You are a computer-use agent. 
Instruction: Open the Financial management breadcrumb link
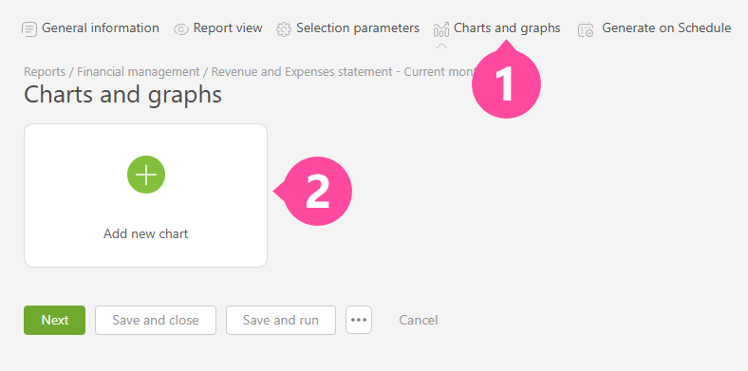pos(139,72)
